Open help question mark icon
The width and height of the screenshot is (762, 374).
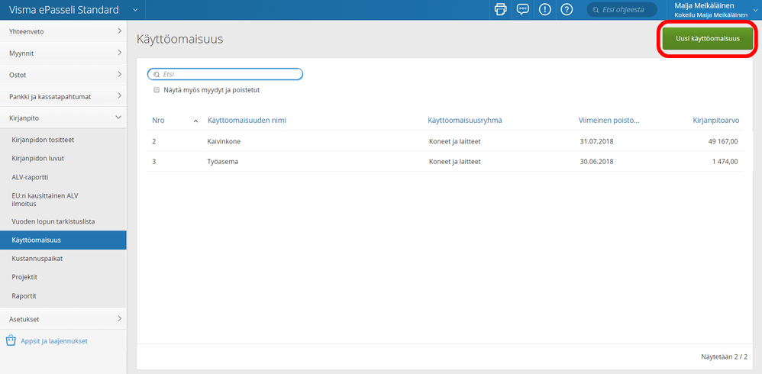[x=567, y=9]
